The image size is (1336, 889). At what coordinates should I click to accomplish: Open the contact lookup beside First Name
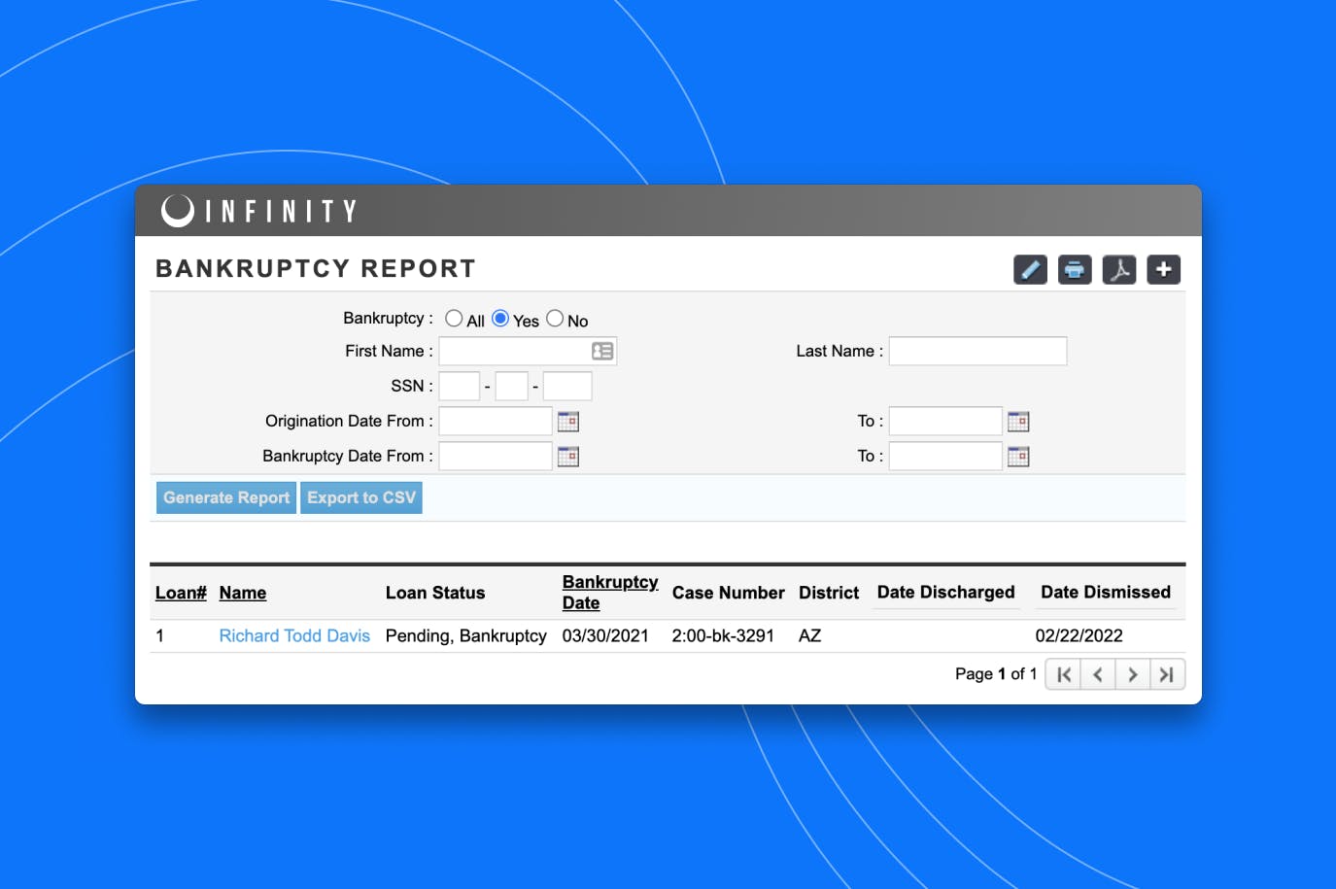point(603,351)
